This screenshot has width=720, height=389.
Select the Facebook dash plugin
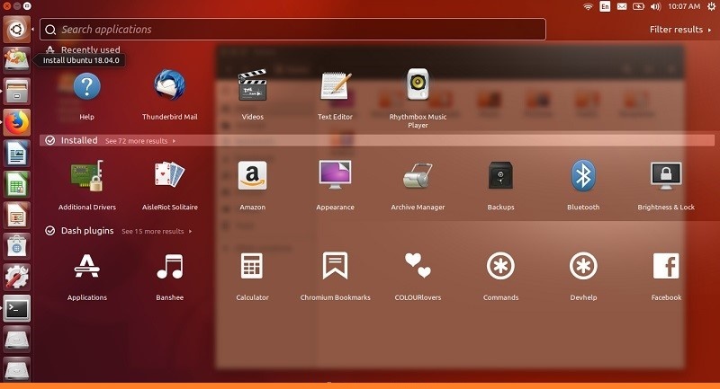point(666,266)
